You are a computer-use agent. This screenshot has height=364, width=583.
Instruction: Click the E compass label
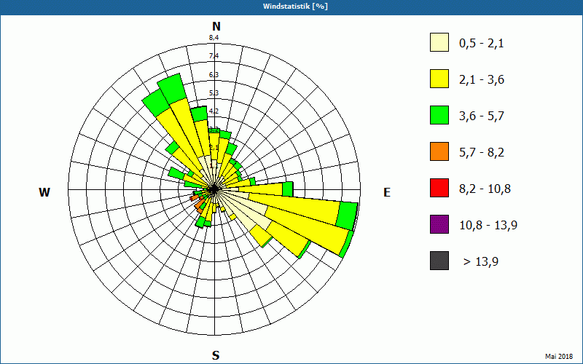pyautogui.click(x=387, y=192)
